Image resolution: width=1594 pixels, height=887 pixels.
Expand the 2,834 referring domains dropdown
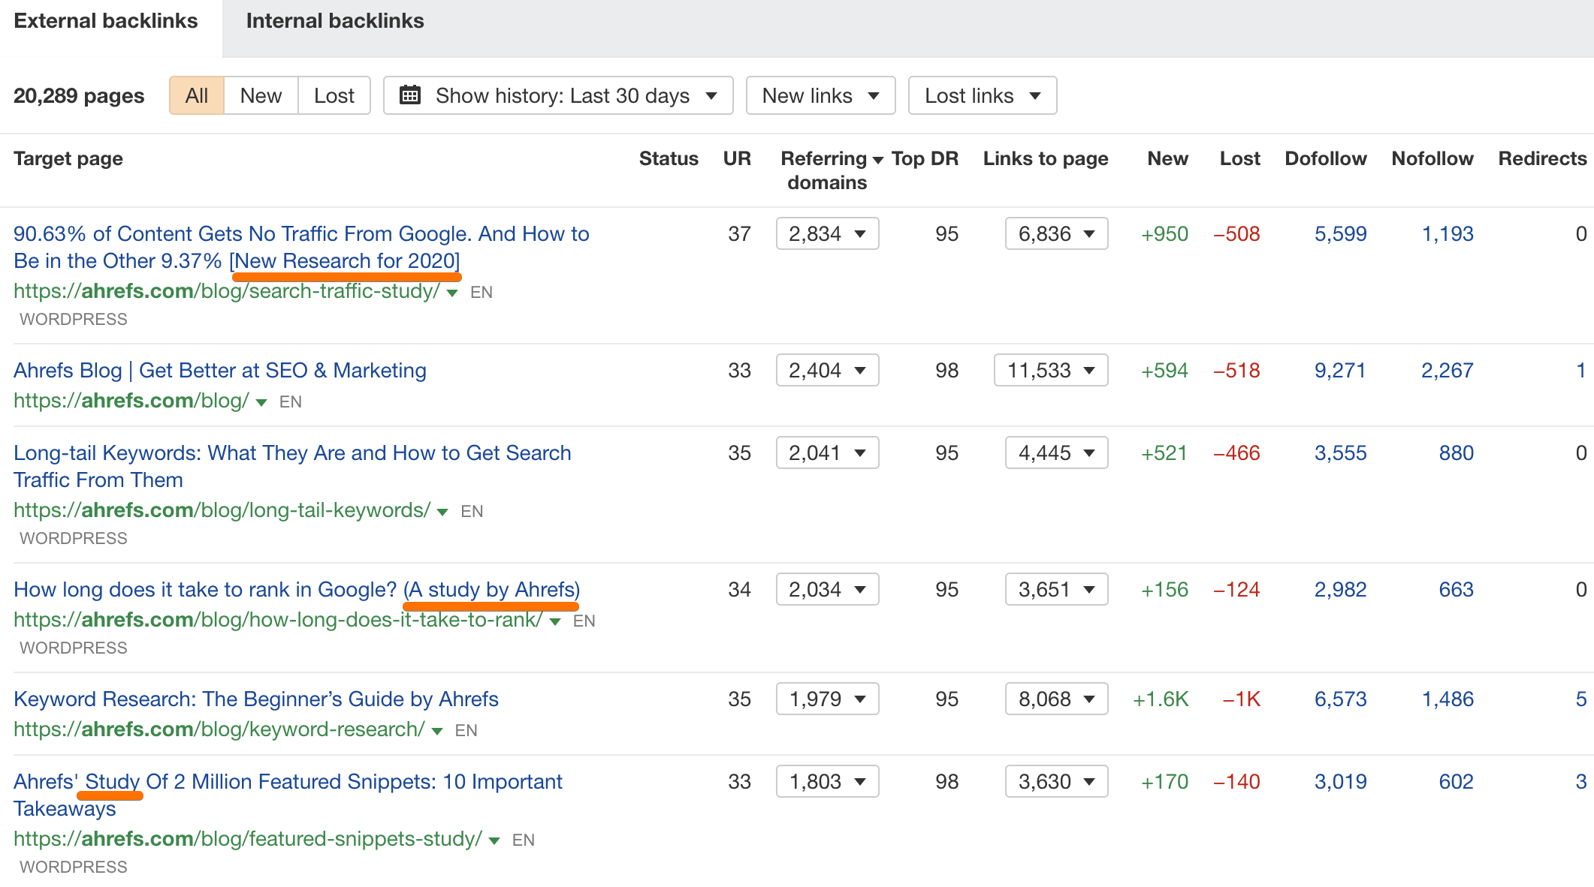826,233
